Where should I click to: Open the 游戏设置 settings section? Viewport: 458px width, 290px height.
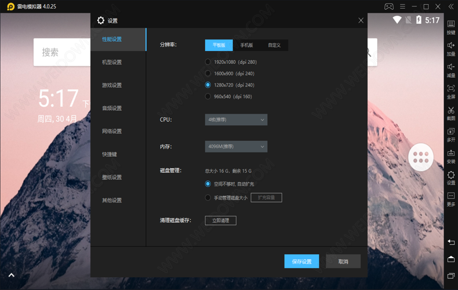click(x=112, y=85)
